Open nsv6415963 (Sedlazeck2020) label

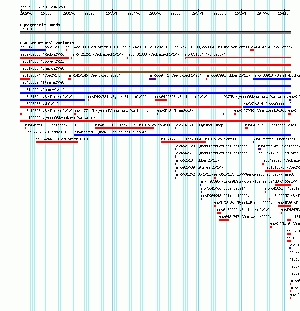click(x=51, y=125)
